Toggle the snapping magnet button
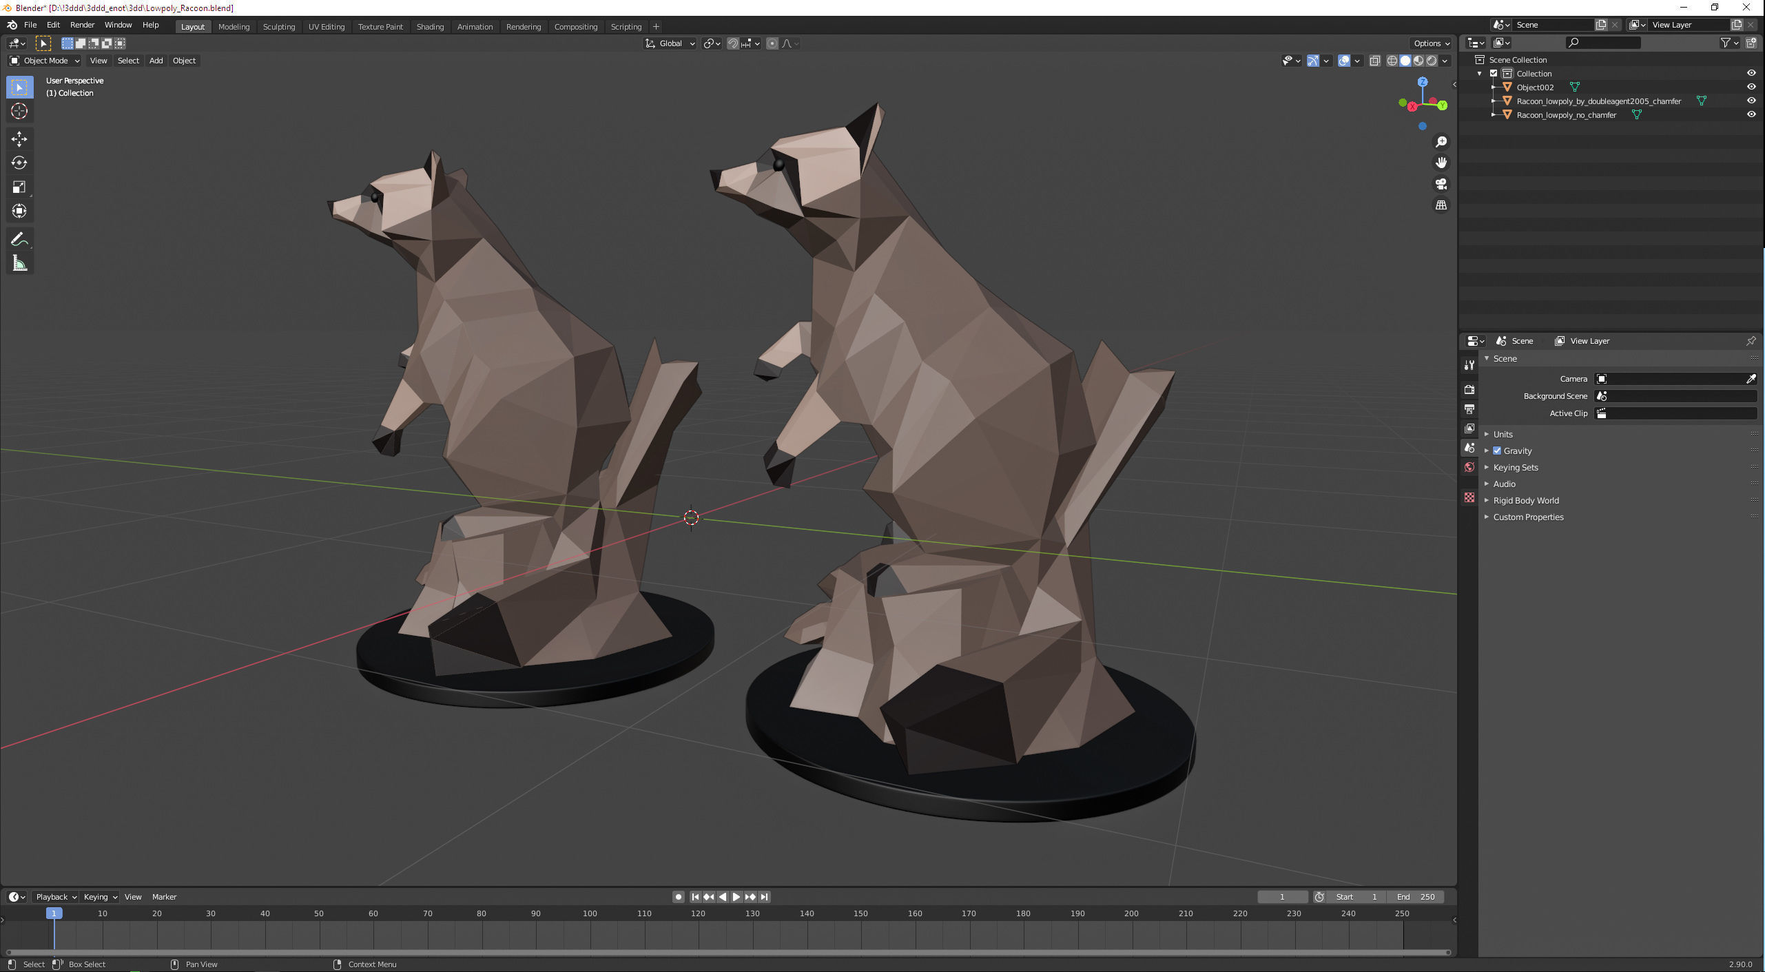 (x=733, y=43)
